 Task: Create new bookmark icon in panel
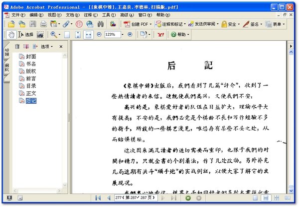[x=26, y=46]
